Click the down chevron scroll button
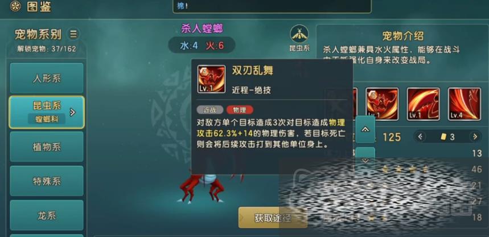489x237 pixels. tap(365, 160)
